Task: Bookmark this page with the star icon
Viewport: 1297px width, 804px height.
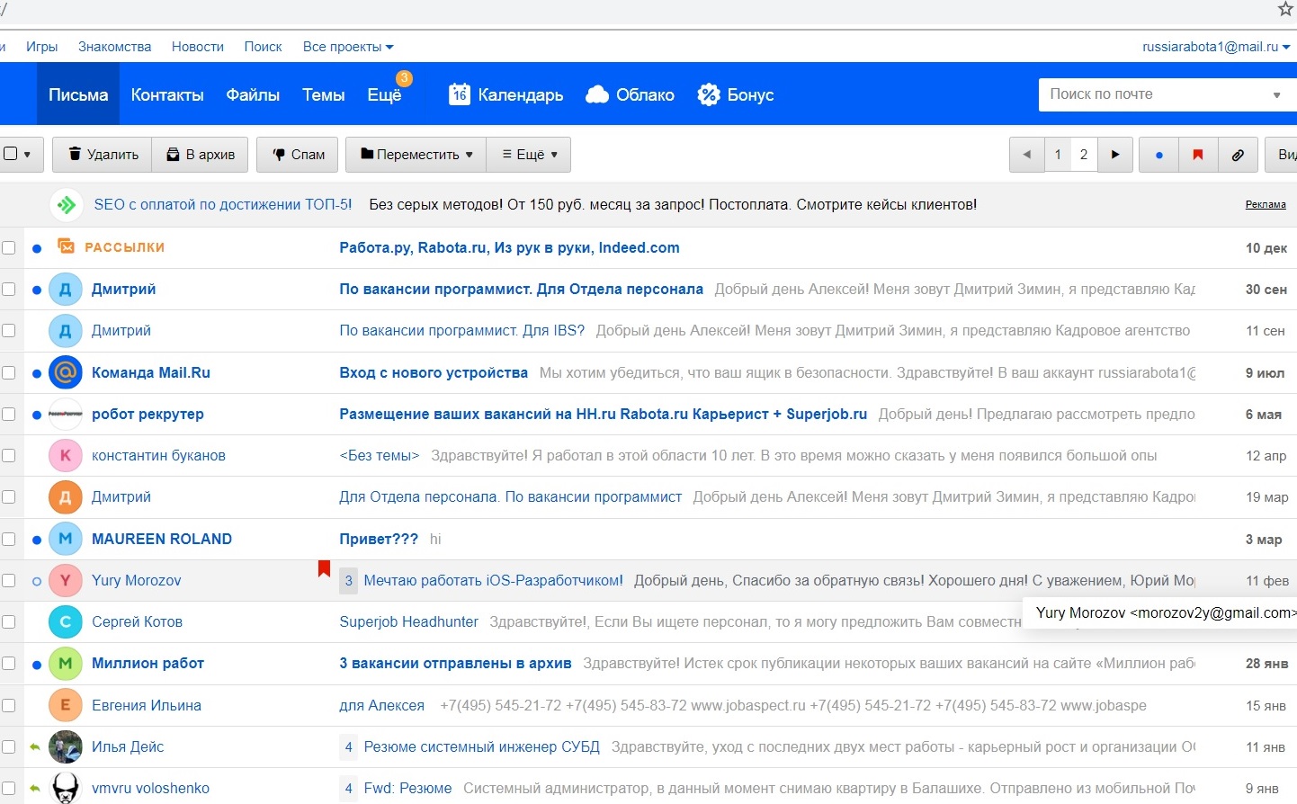Action: pos(1286,9)
